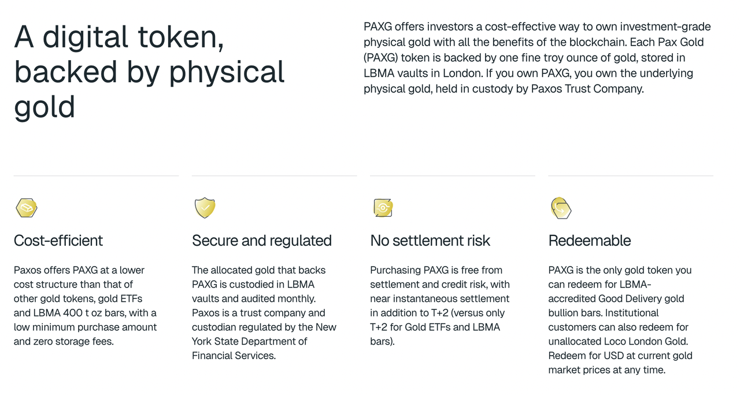Click the gold bar Cost-efficient icon
The height and width of the screenshot is (395, 740).
click(x=27, y=208)
